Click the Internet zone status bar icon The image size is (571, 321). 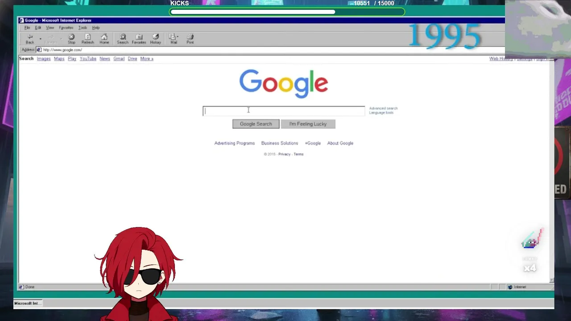pos(510,287)
